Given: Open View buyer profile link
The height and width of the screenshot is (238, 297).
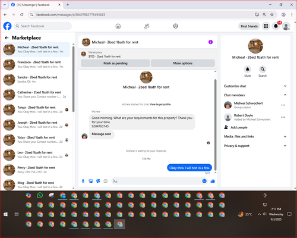Looking at the screenshot, I should point(160,104).
